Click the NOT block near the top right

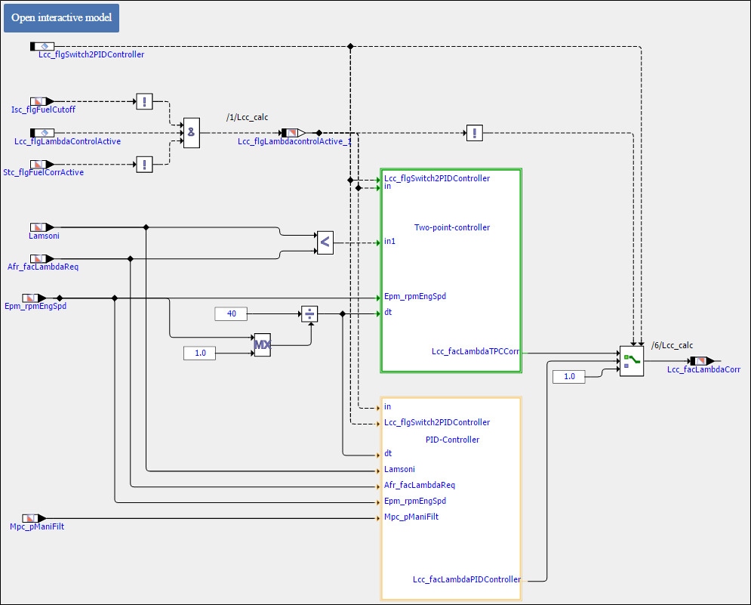[x=474, y=133]
